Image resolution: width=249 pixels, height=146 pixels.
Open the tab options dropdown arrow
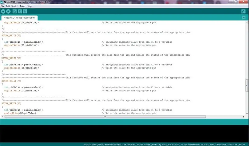244,18
